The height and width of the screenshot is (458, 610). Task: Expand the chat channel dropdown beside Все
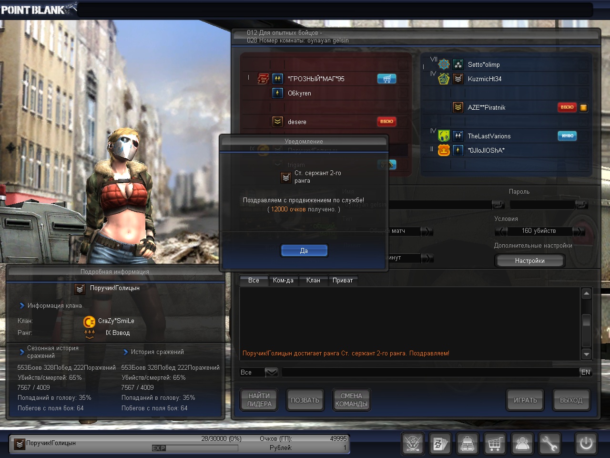271,372
